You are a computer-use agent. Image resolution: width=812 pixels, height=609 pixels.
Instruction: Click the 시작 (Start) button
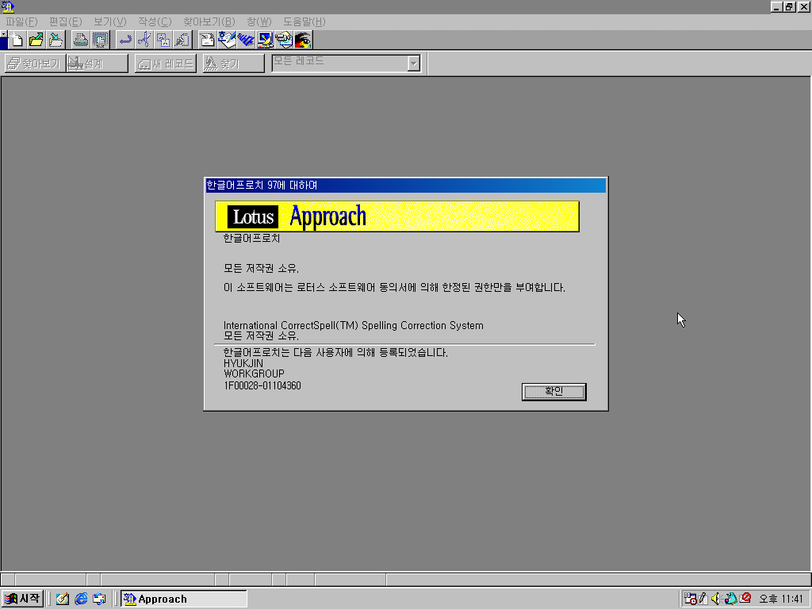tap(22, 599)
